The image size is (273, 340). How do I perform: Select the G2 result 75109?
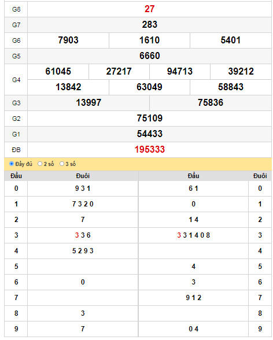(150, 118)
